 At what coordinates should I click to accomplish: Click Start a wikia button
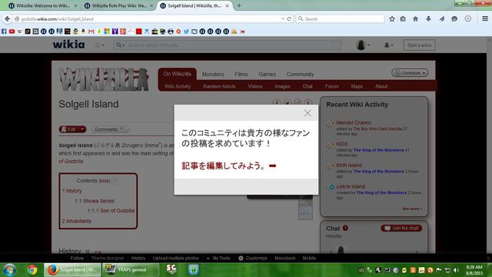coord(419,45)
